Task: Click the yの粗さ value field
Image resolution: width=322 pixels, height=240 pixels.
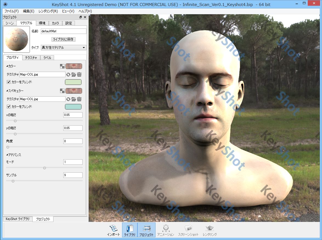Action: tap(73, 128)
